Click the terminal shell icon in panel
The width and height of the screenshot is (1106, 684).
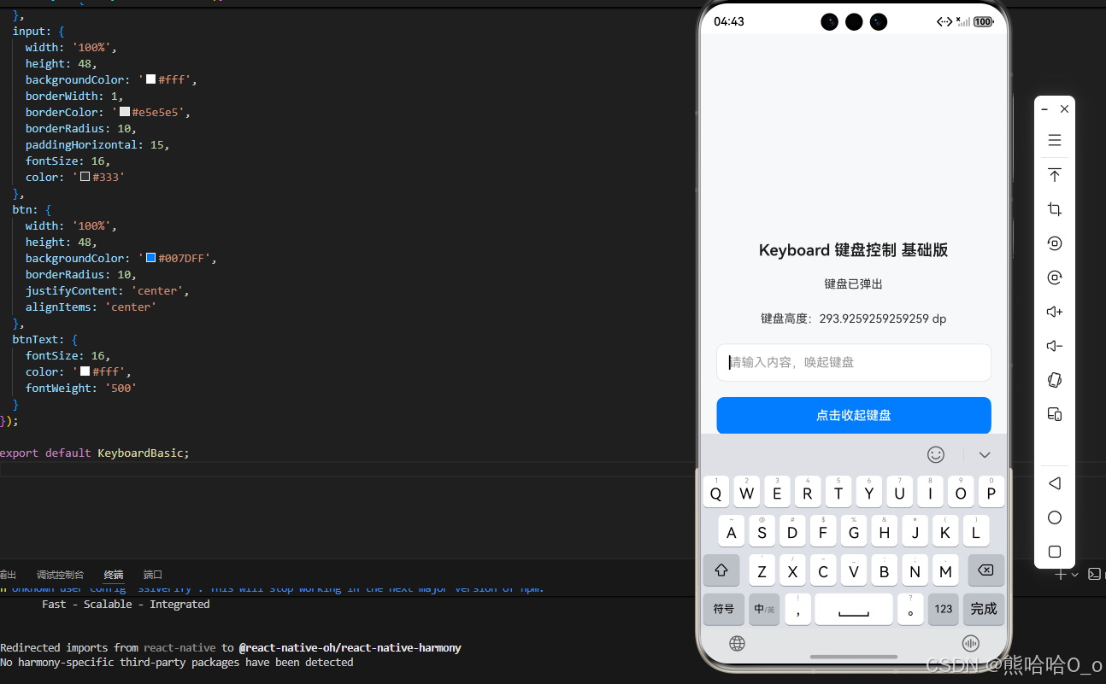[1094, 575]
